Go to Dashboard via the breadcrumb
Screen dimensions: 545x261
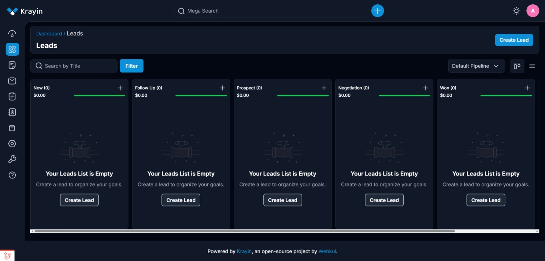click(x=49, y=34)
